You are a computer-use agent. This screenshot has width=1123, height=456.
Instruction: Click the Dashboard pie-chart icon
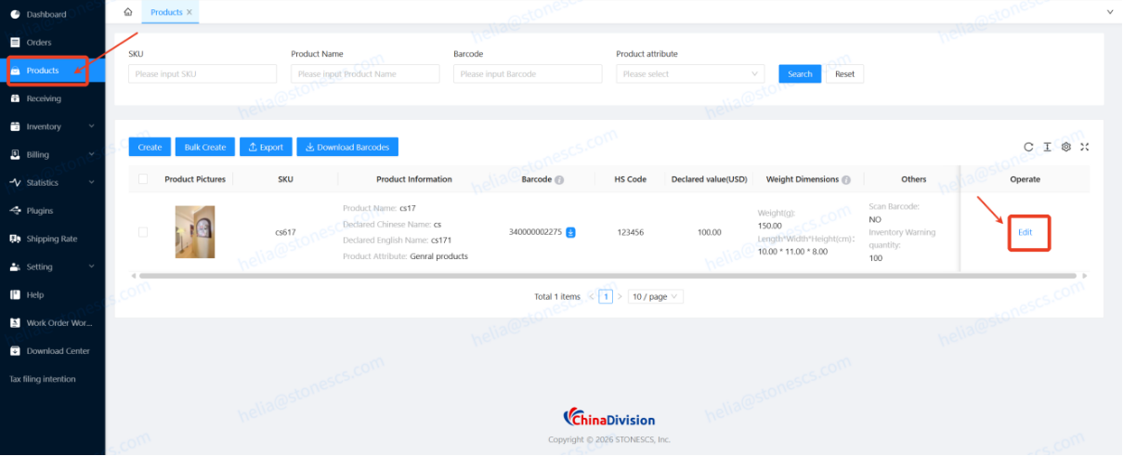pos(15,14)
